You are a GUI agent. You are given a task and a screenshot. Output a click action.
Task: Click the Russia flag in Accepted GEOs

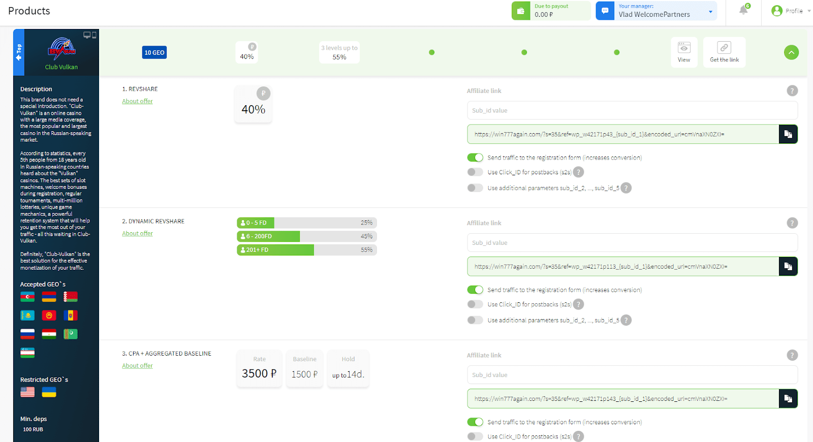(x=27, y=334)
